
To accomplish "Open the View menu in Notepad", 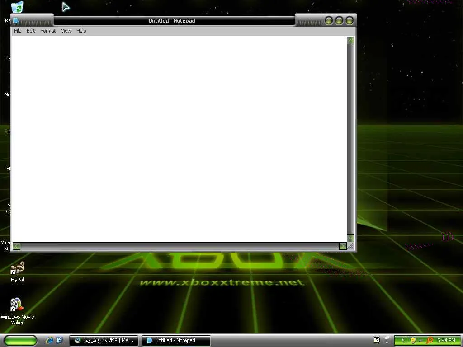I will click(x=66, y=31).
